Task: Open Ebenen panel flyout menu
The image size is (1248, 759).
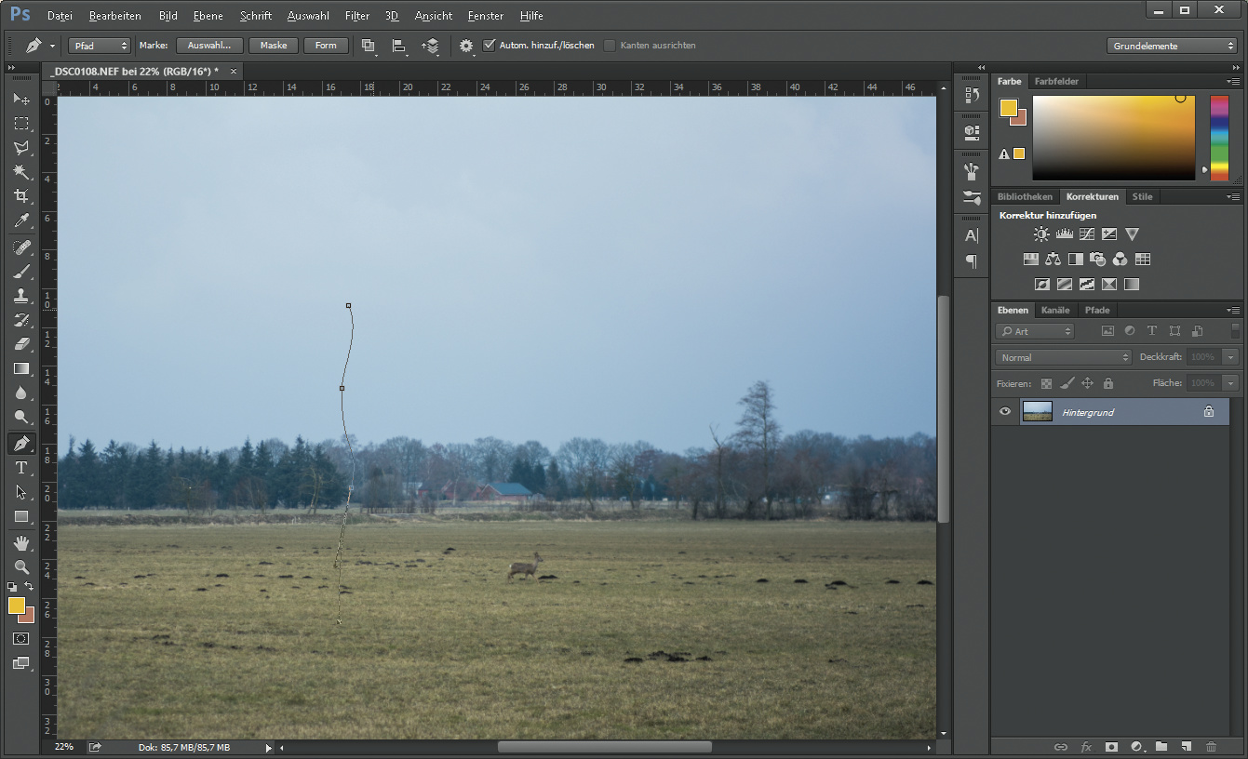Action: coord(1233,311)
